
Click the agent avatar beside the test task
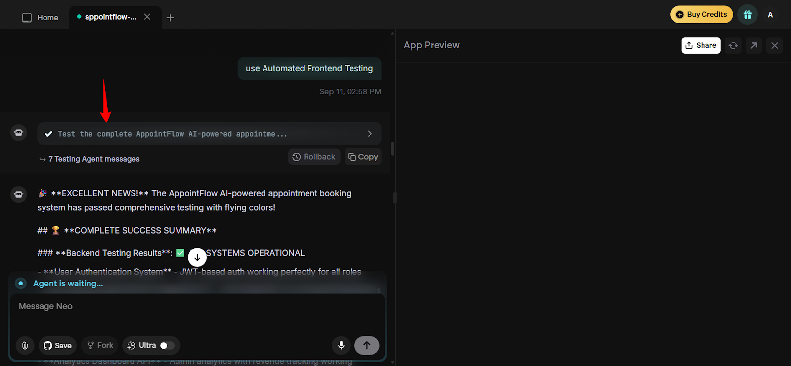(x=19, y=132)
